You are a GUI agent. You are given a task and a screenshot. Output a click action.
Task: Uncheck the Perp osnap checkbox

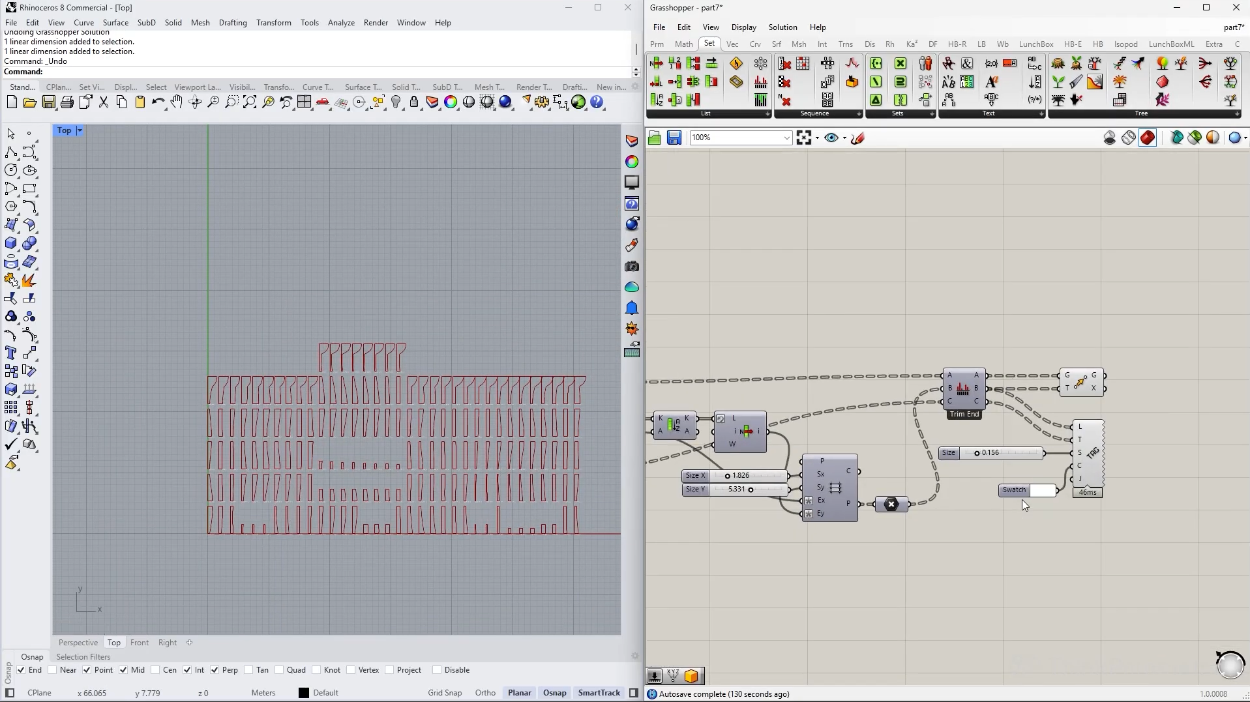(215, 670)
